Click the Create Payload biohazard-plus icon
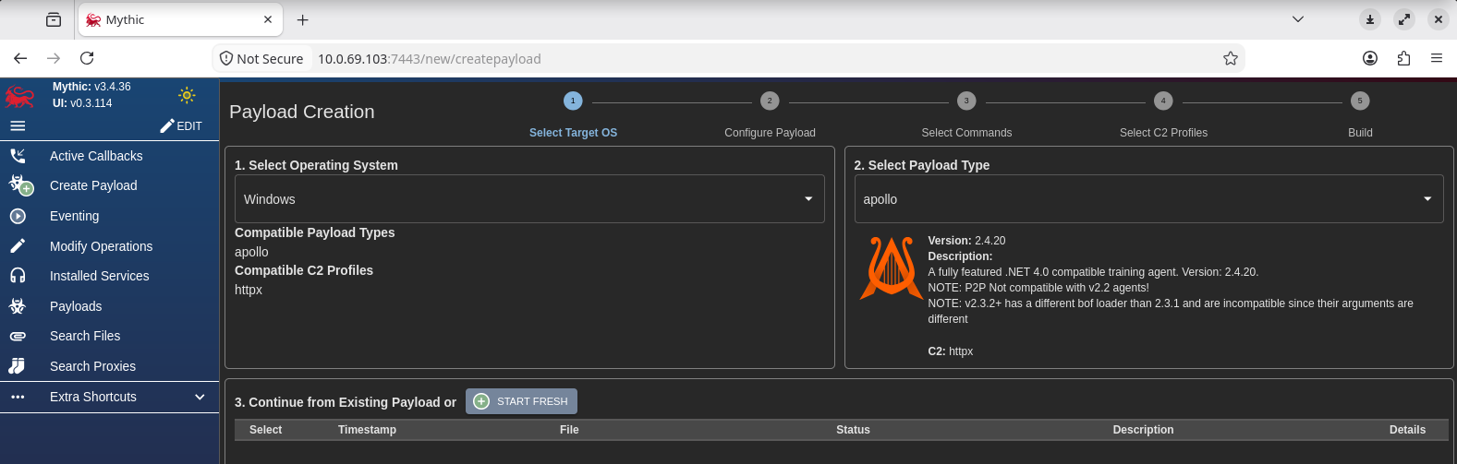 (x=20, y=185)
